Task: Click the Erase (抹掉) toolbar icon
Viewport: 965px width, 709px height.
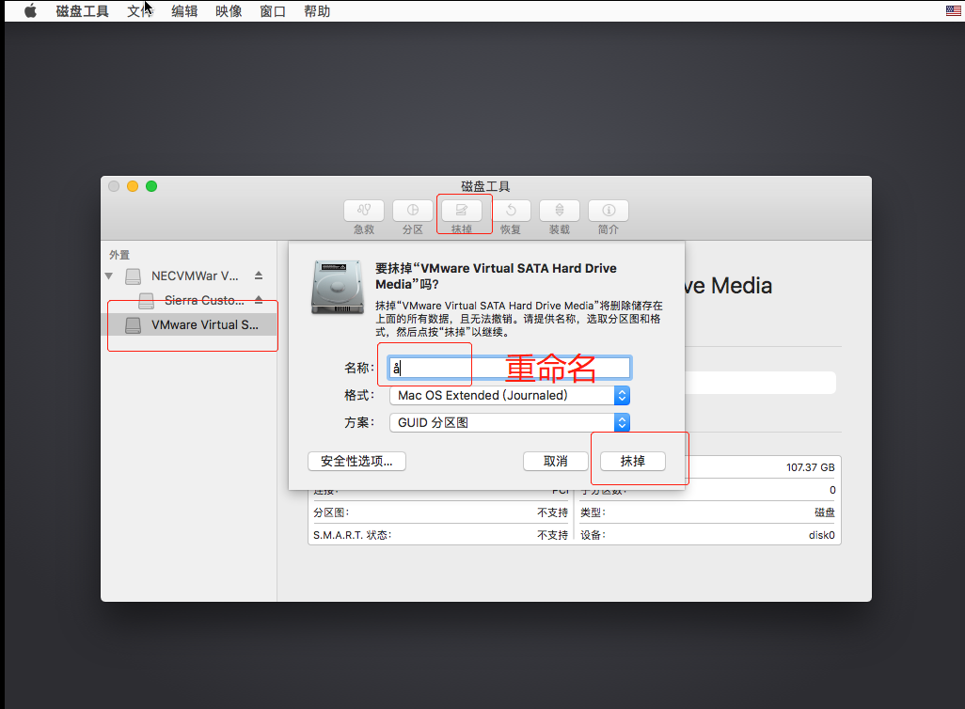Action: pos(462,211)
